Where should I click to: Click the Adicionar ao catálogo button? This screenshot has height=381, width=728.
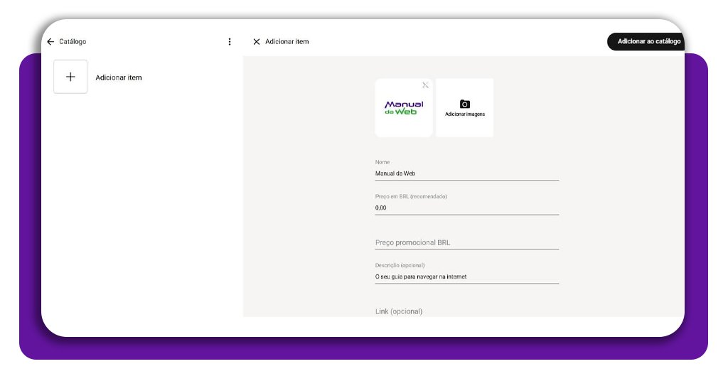[646, 41]
